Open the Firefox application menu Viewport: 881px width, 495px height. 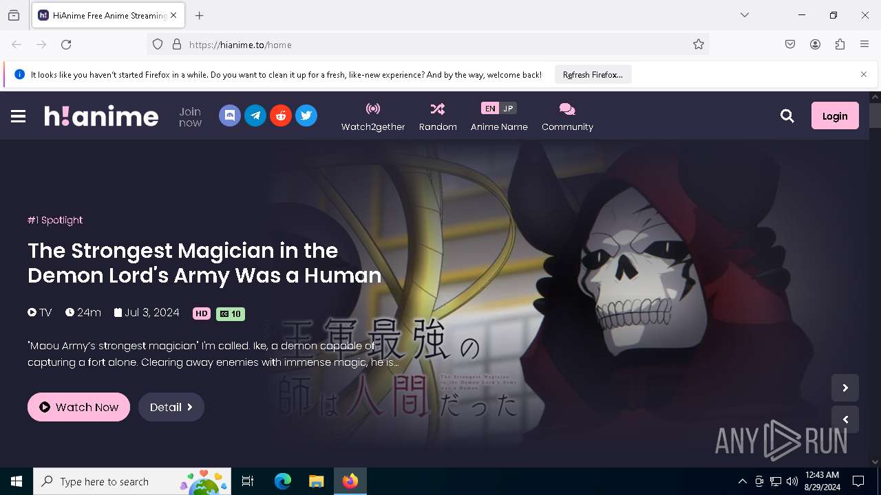(x=864, y=45)
